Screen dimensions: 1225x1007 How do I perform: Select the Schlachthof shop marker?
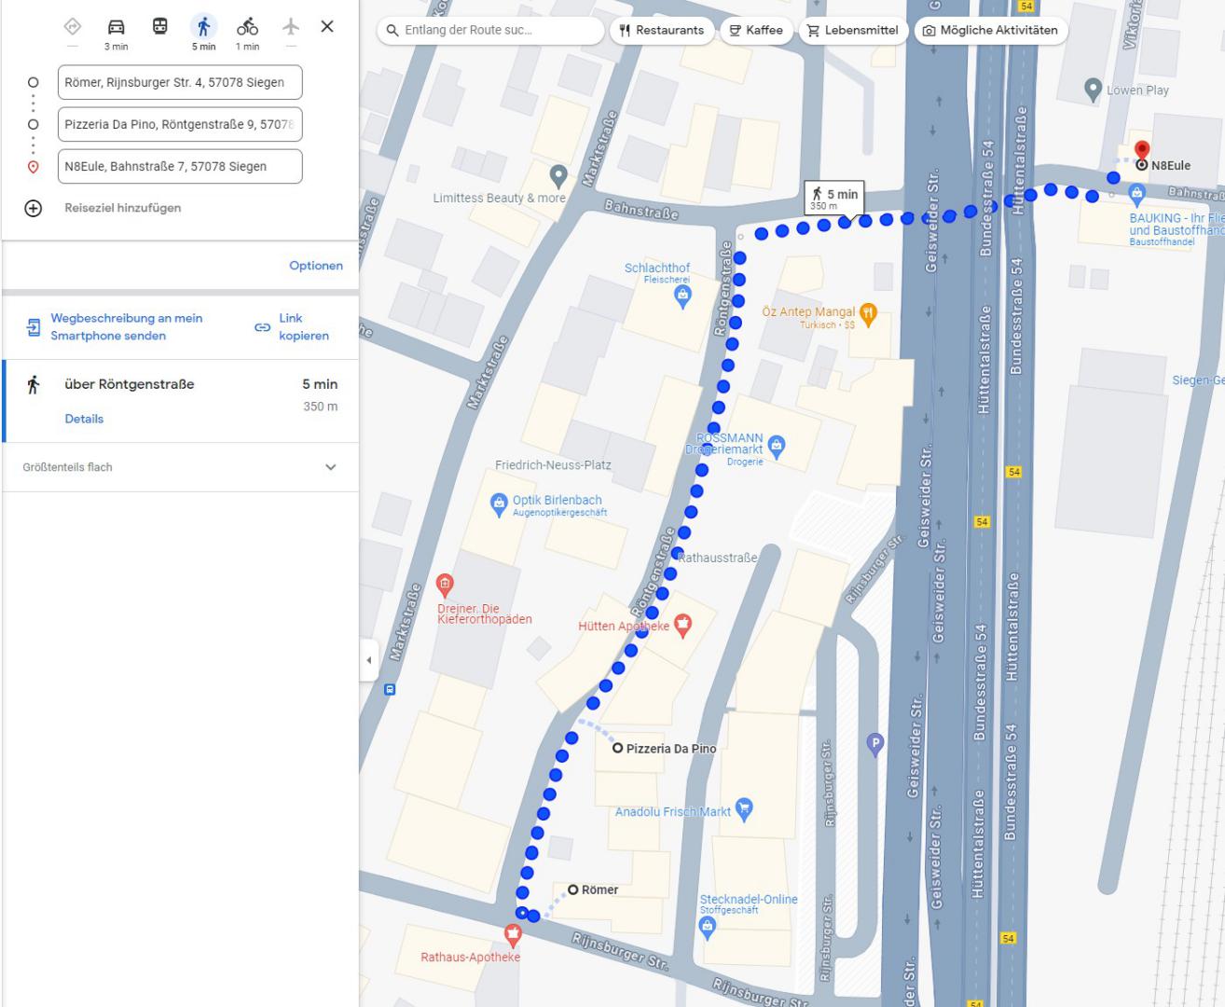point(682,297)
